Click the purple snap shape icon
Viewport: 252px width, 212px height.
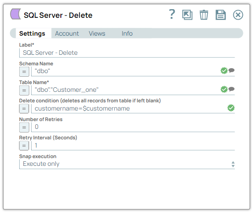coord(16,14)
